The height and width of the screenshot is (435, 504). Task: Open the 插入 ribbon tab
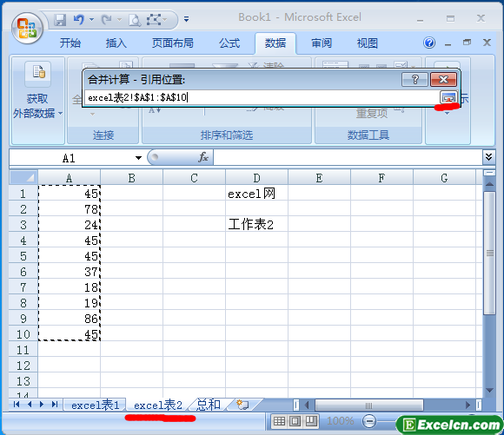(116, 43)
